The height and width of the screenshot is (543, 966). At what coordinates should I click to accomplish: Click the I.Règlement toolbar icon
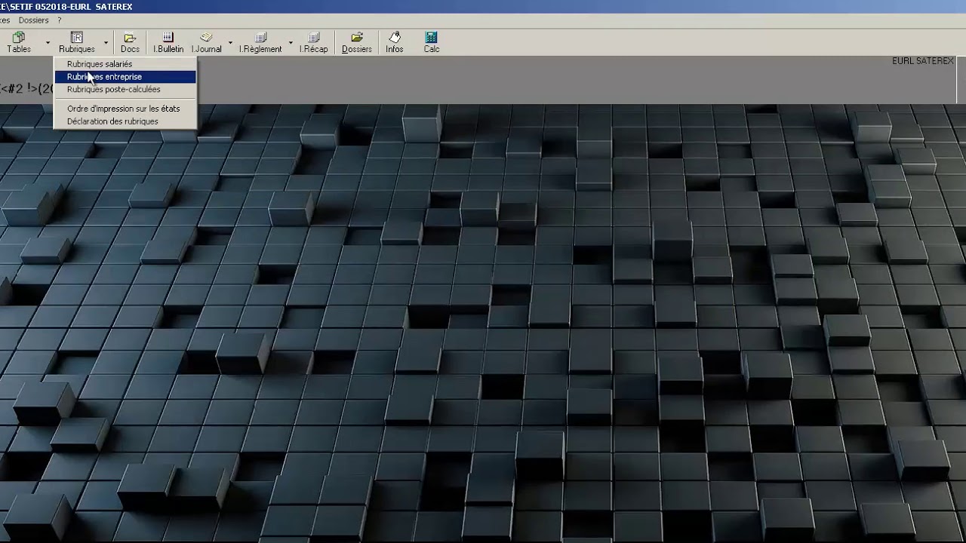pyautogui.click(x=260, y=42)
